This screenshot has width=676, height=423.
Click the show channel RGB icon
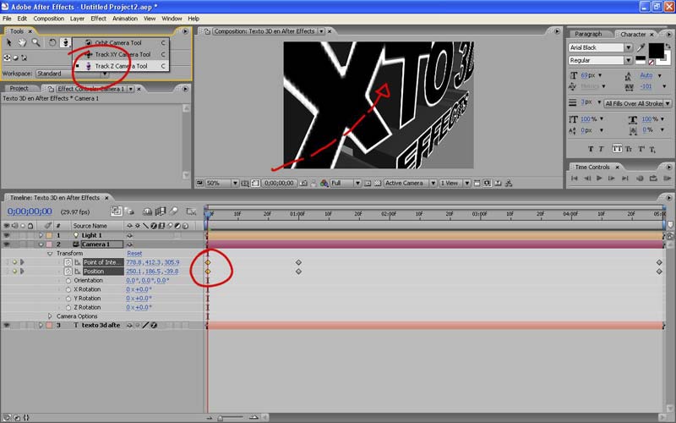(324, 183)
